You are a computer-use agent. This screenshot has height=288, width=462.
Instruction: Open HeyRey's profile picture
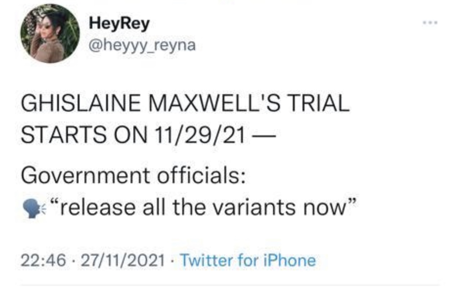50,34
